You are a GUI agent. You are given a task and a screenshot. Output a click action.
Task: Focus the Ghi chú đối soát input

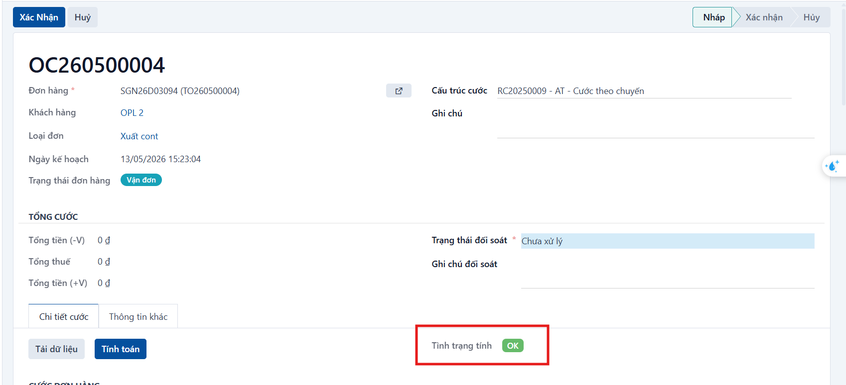(x=668, y=273)
